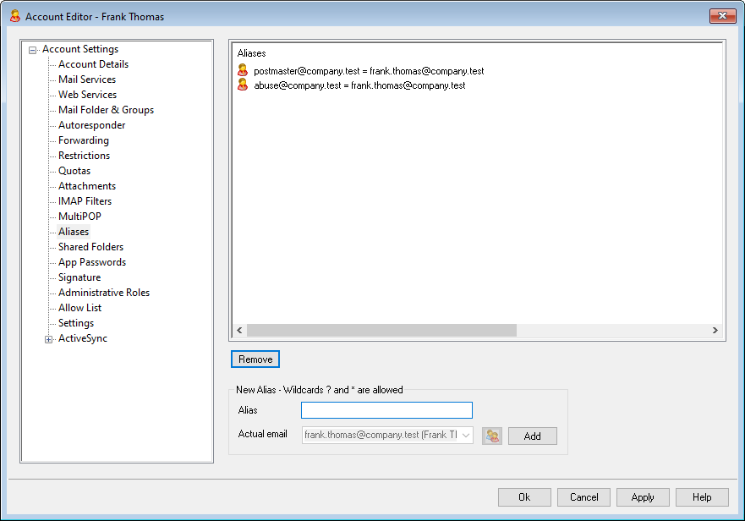Viewport: 745px width, 521px height.
Task: Click the user icon beside postmaster alias
Action: [243, 71]
